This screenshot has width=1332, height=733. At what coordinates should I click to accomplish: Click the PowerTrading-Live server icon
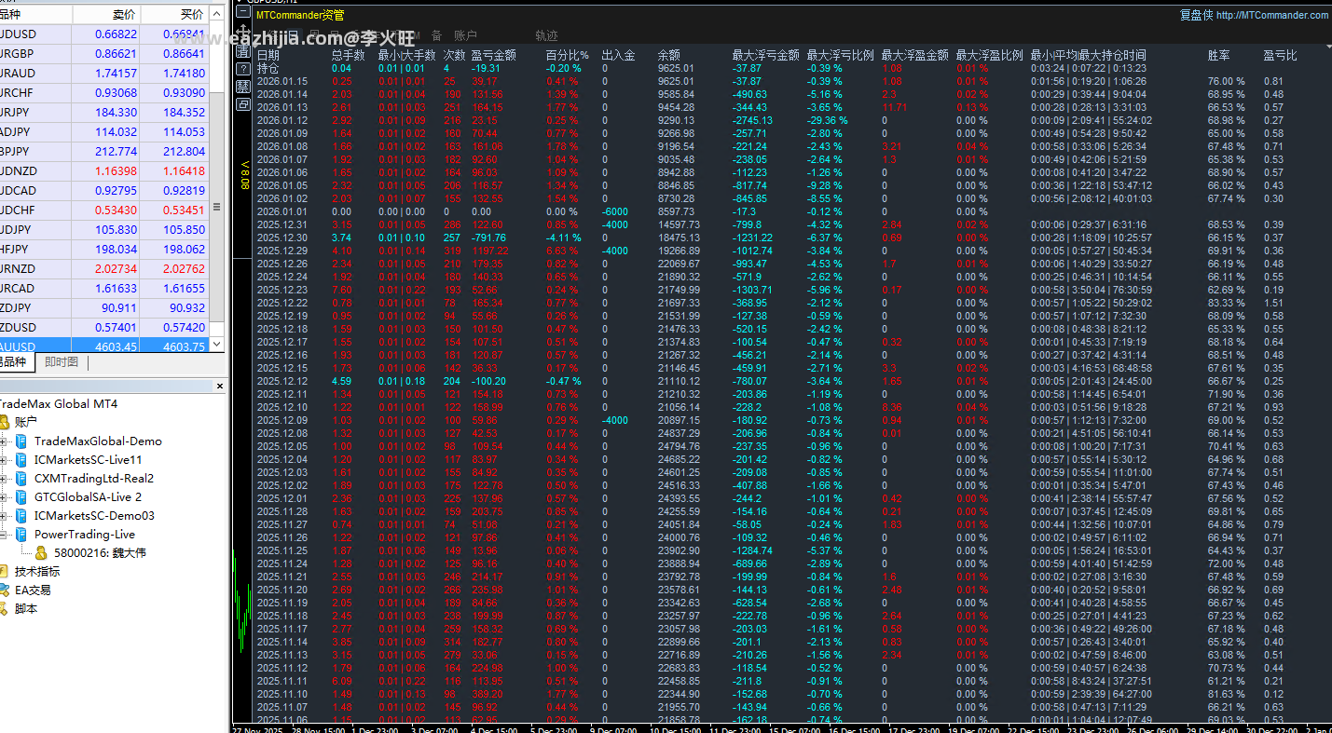[21, 535]
